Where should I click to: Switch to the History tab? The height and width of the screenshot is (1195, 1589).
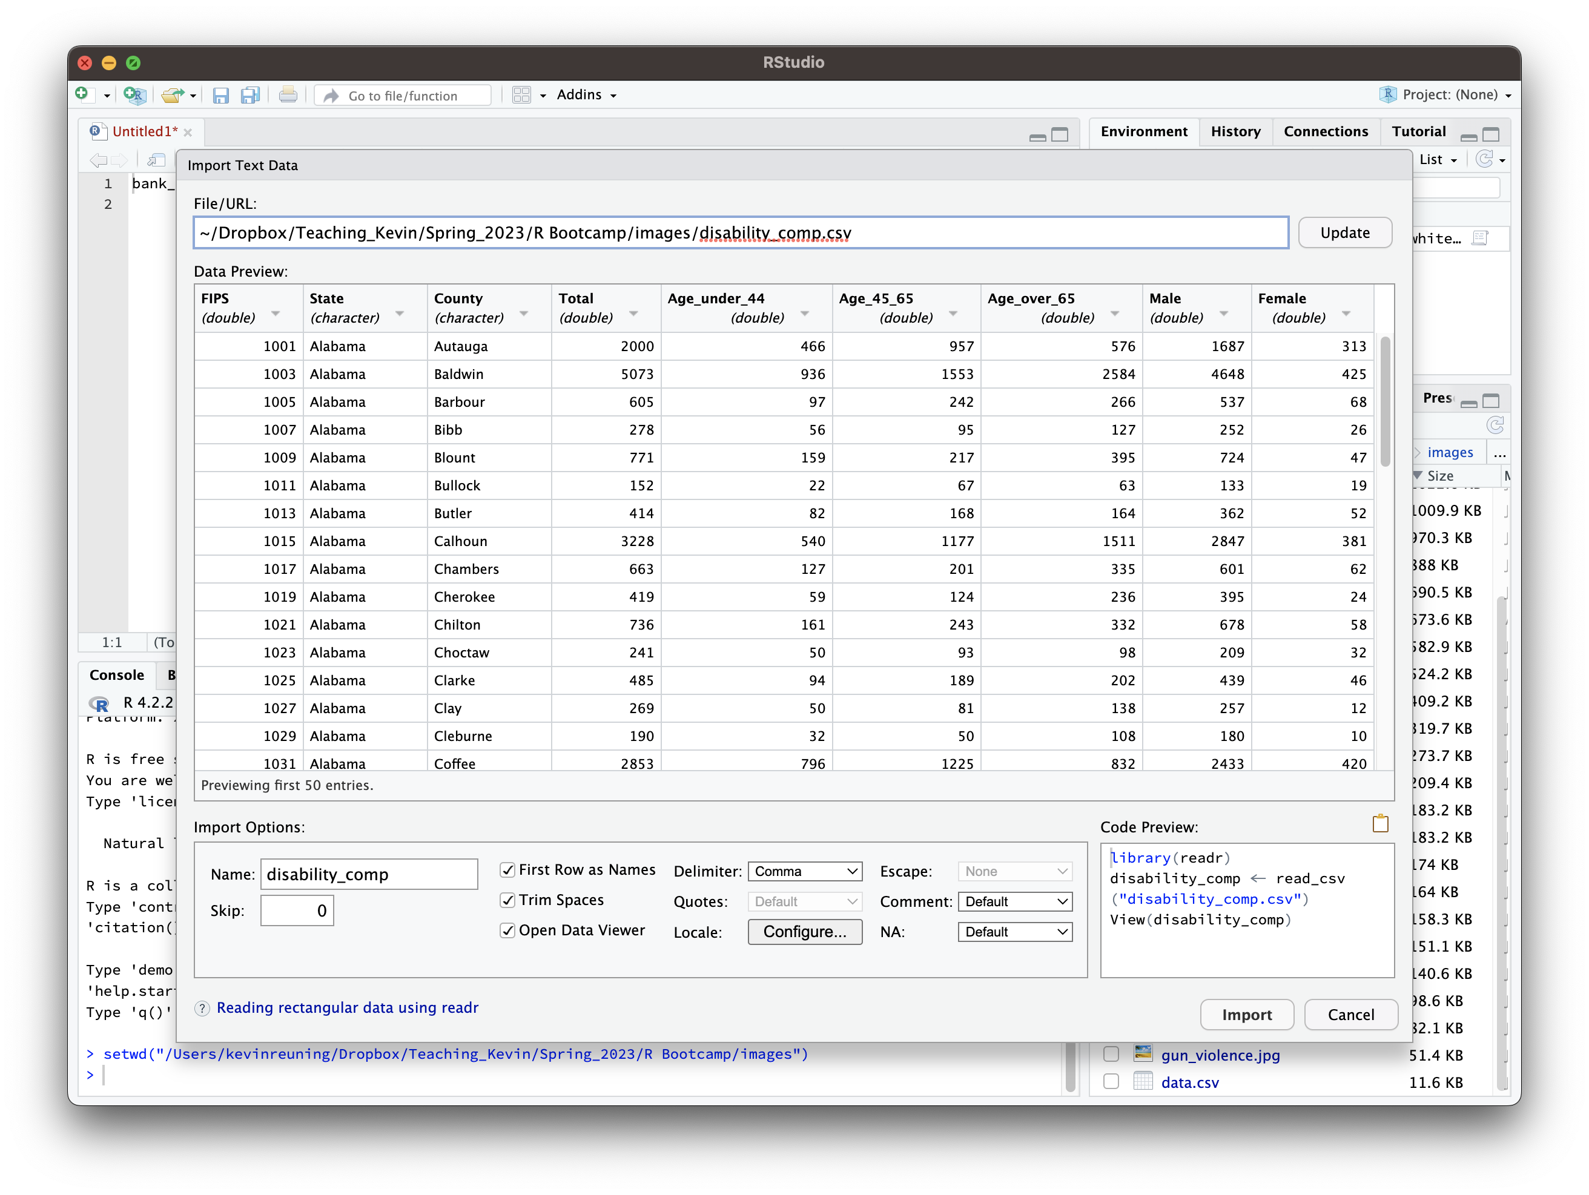point(1235,131)
